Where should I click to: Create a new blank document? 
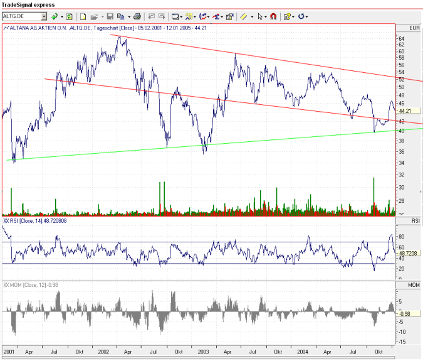[x=83, y=16]
